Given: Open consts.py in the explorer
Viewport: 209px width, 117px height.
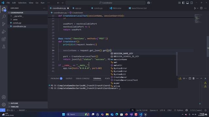Looking at the screenshot, I should (17, 23).
